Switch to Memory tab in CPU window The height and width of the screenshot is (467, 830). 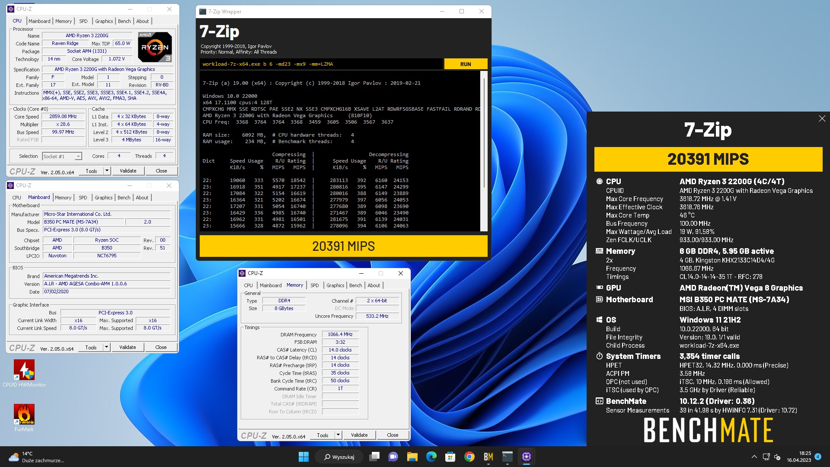pyautogui.click(x=64, y=21)
